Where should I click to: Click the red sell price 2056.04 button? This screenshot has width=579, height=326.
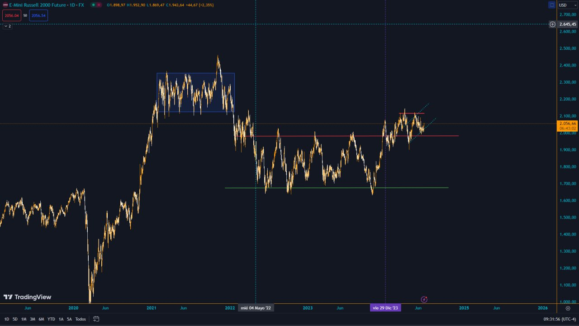[x=12, y=15]
